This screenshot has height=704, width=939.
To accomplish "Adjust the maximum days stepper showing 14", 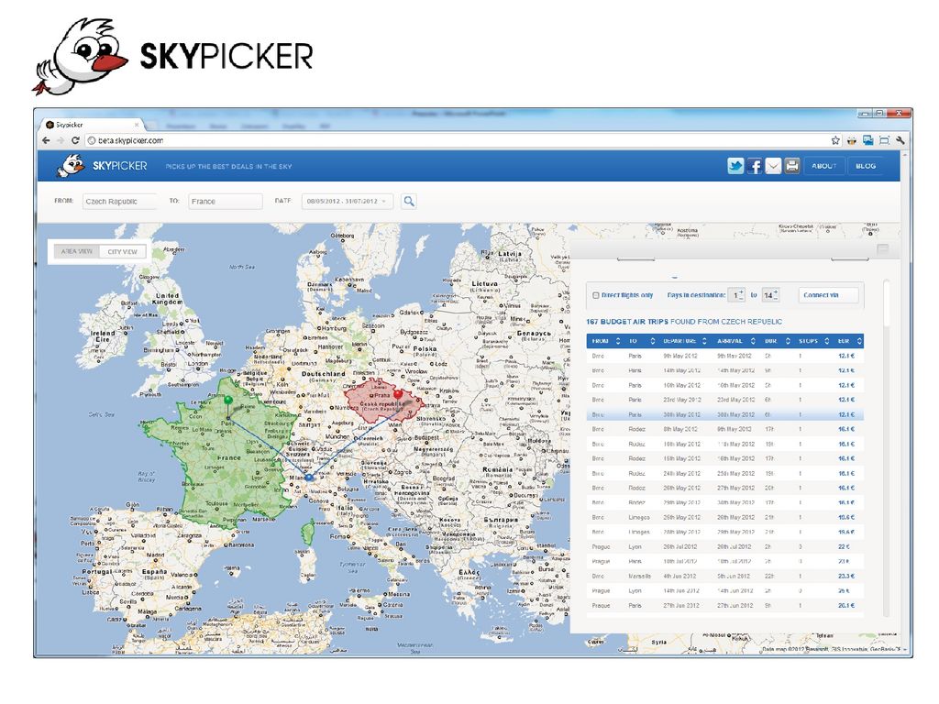I will click(770, 295).
